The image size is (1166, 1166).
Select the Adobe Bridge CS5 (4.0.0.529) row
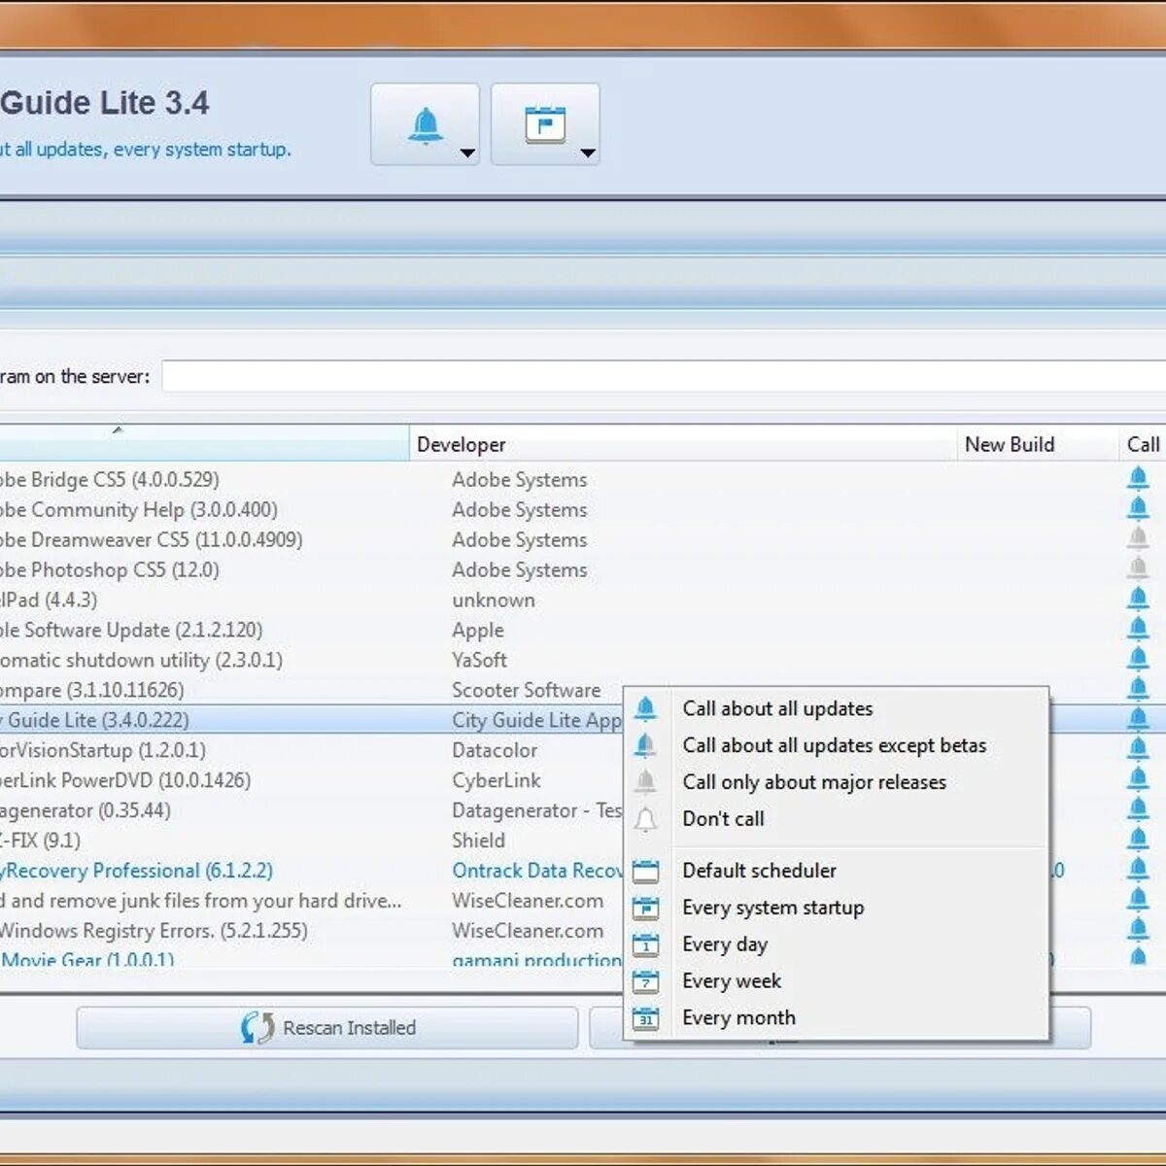[x=583, y=479]
